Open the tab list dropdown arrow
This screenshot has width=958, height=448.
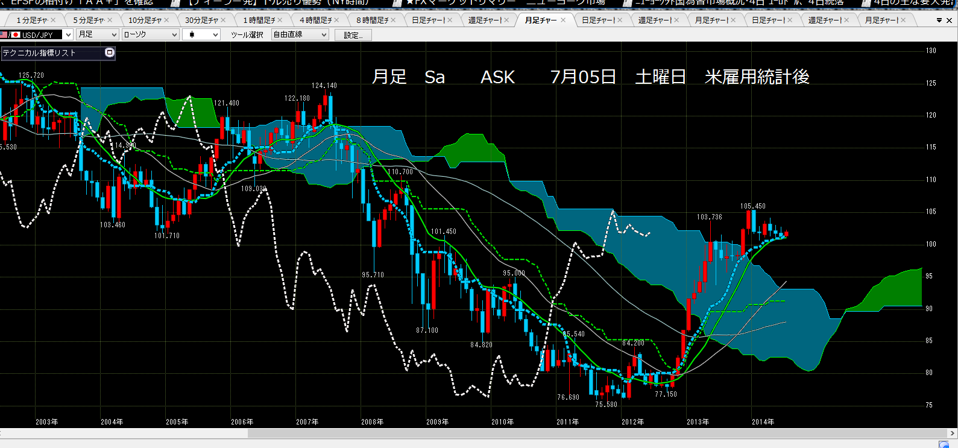[x=939, y=21]
